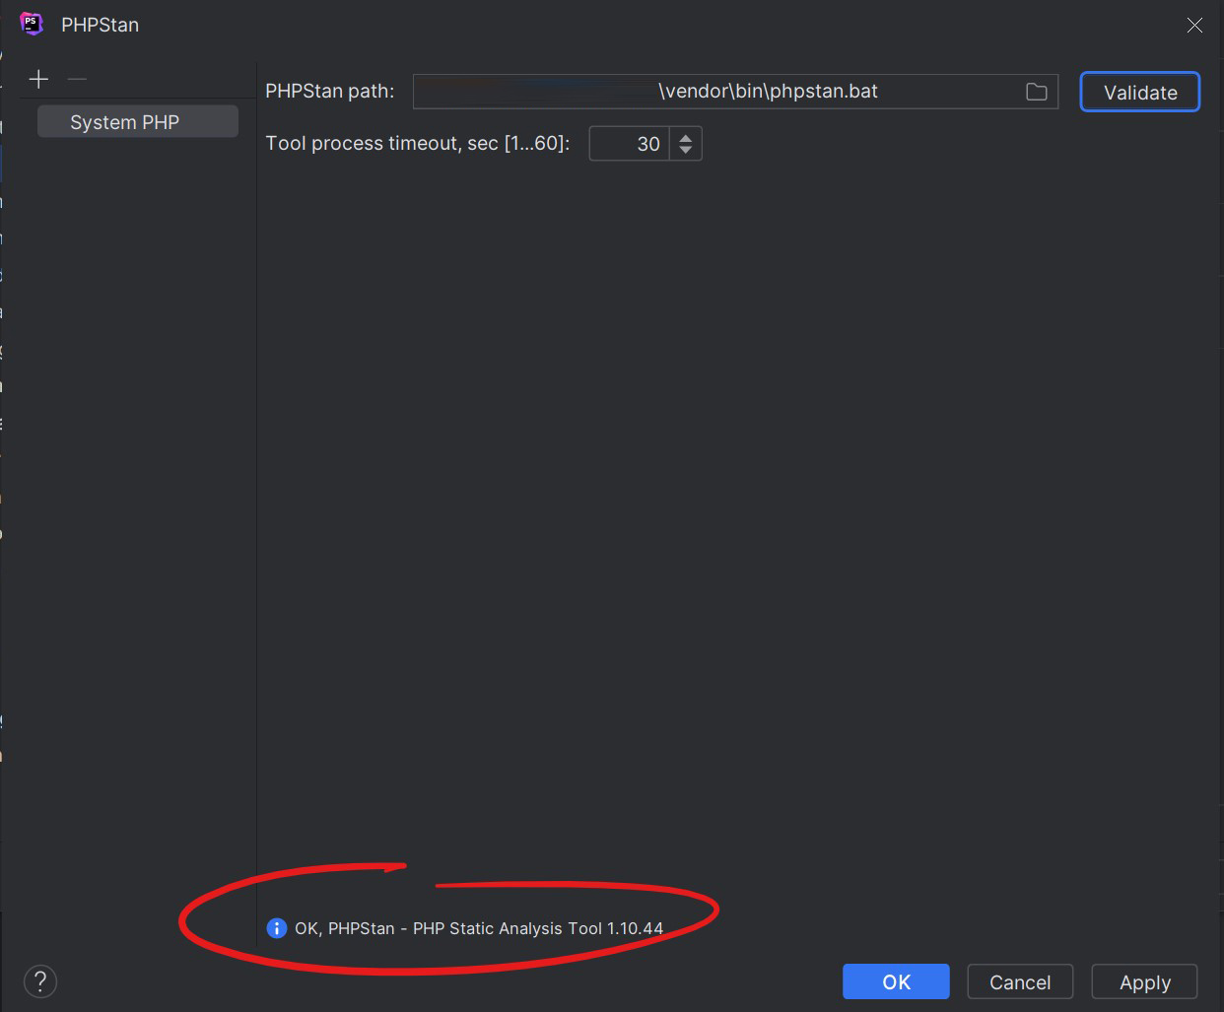The height and width of the screenshot is (1012, 1224).
Task: Open the folder browser for PHPStan path
Action: pyautogui.click(x=1036, y=92)
